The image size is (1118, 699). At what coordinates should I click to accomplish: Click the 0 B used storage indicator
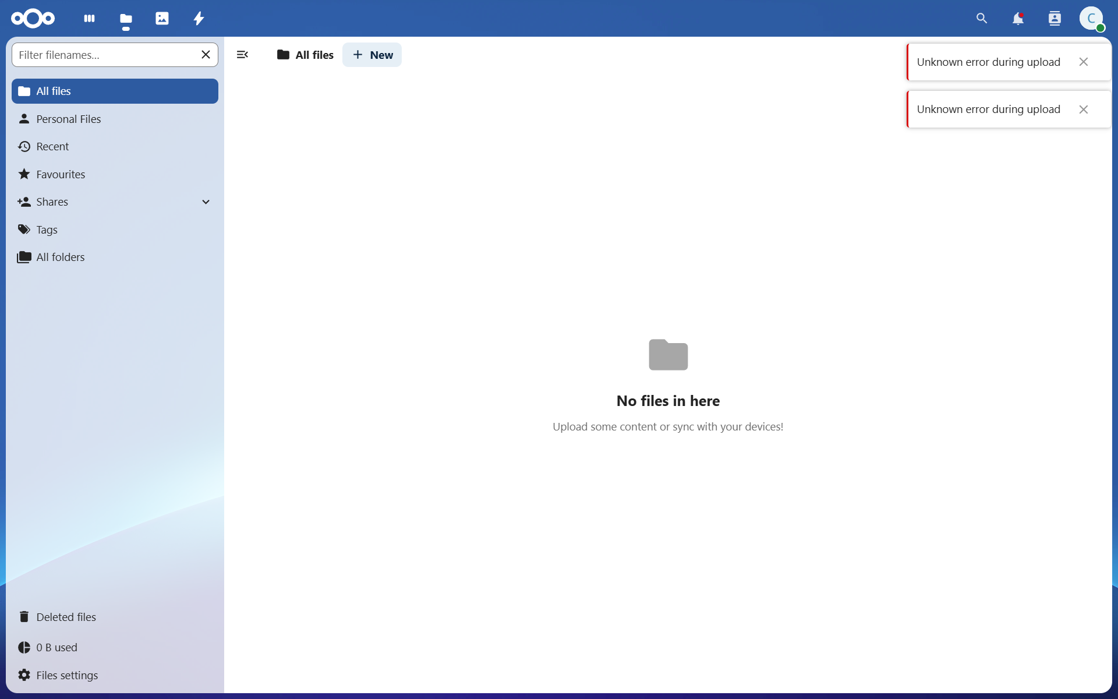(x=56, y=647)
